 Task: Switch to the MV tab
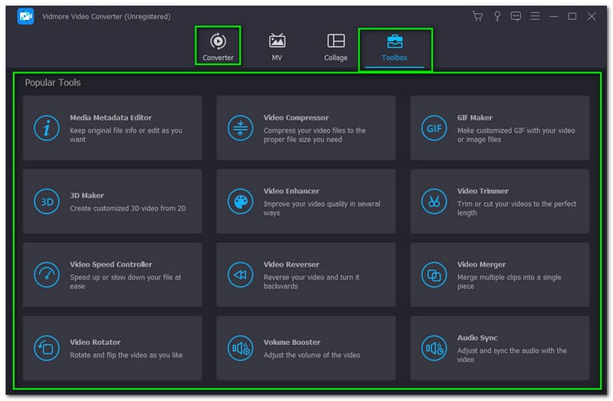click(277, 47)
